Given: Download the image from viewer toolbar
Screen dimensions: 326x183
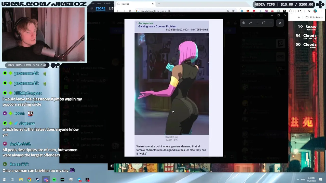Looking at the screenshot, I should coord(257,23).
